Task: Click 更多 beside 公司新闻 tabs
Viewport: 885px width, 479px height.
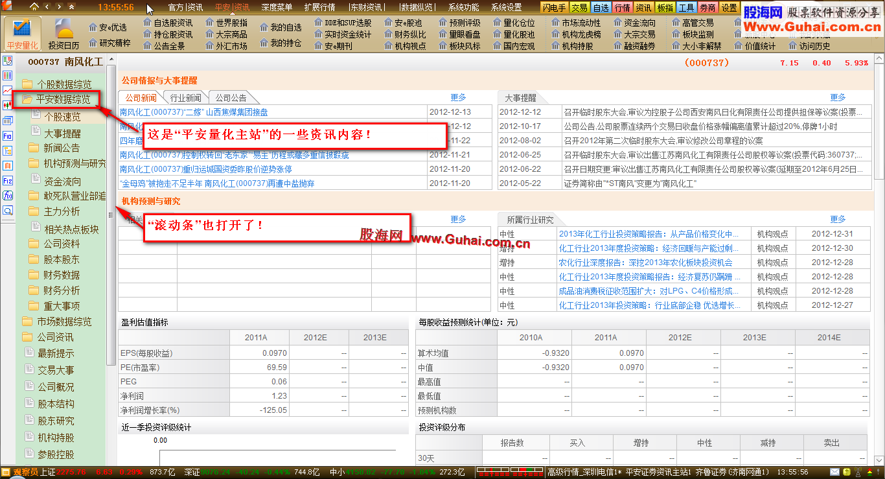Action: point(458,97)
